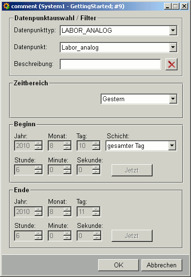This screenshot has height=277, width=191.
Task: Expand the Schicht gesamter Tag dropdown
Action: 172,146
